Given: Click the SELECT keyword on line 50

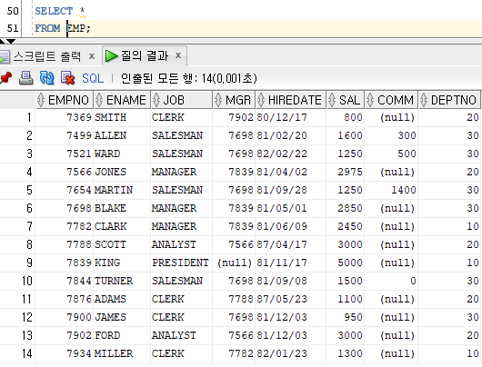Looking at the screenshot, I should pos(54,11).
